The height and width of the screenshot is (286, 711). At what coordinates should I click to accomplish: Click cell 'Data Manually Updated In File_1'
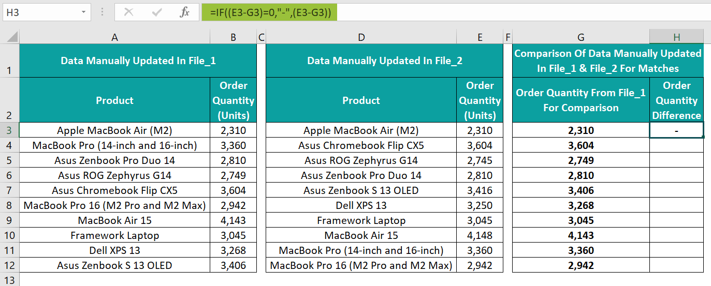[x=138, y=61]
